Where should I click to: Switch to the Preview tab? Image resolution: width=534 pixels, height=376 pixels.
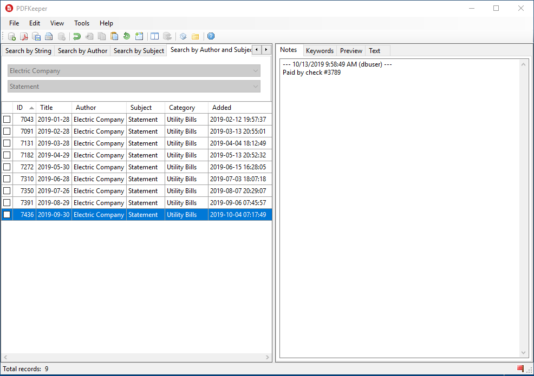pos(351,51)
